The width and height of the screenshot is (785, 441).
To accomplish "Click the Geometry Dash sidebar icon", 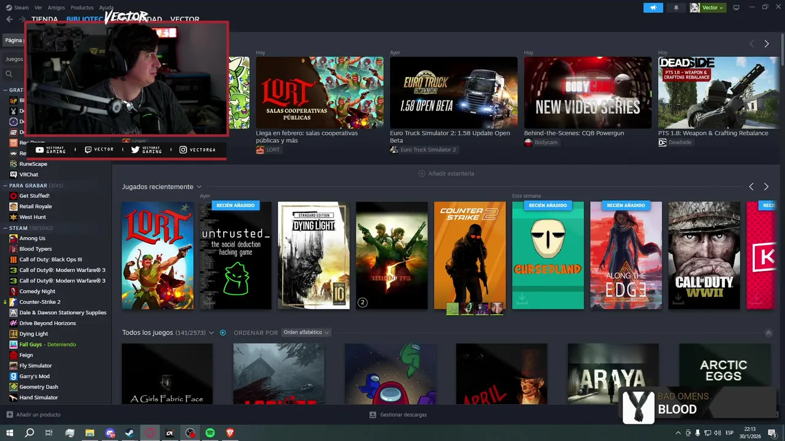I will tap(13, 387).
